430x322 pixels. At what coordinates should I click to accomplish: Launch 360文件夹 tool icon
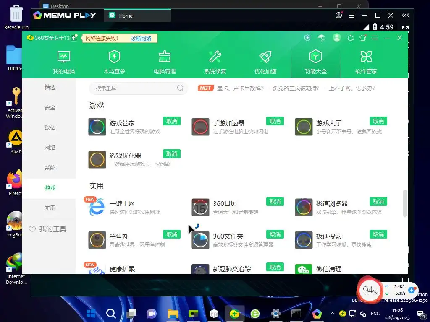[x=200, y=240]
